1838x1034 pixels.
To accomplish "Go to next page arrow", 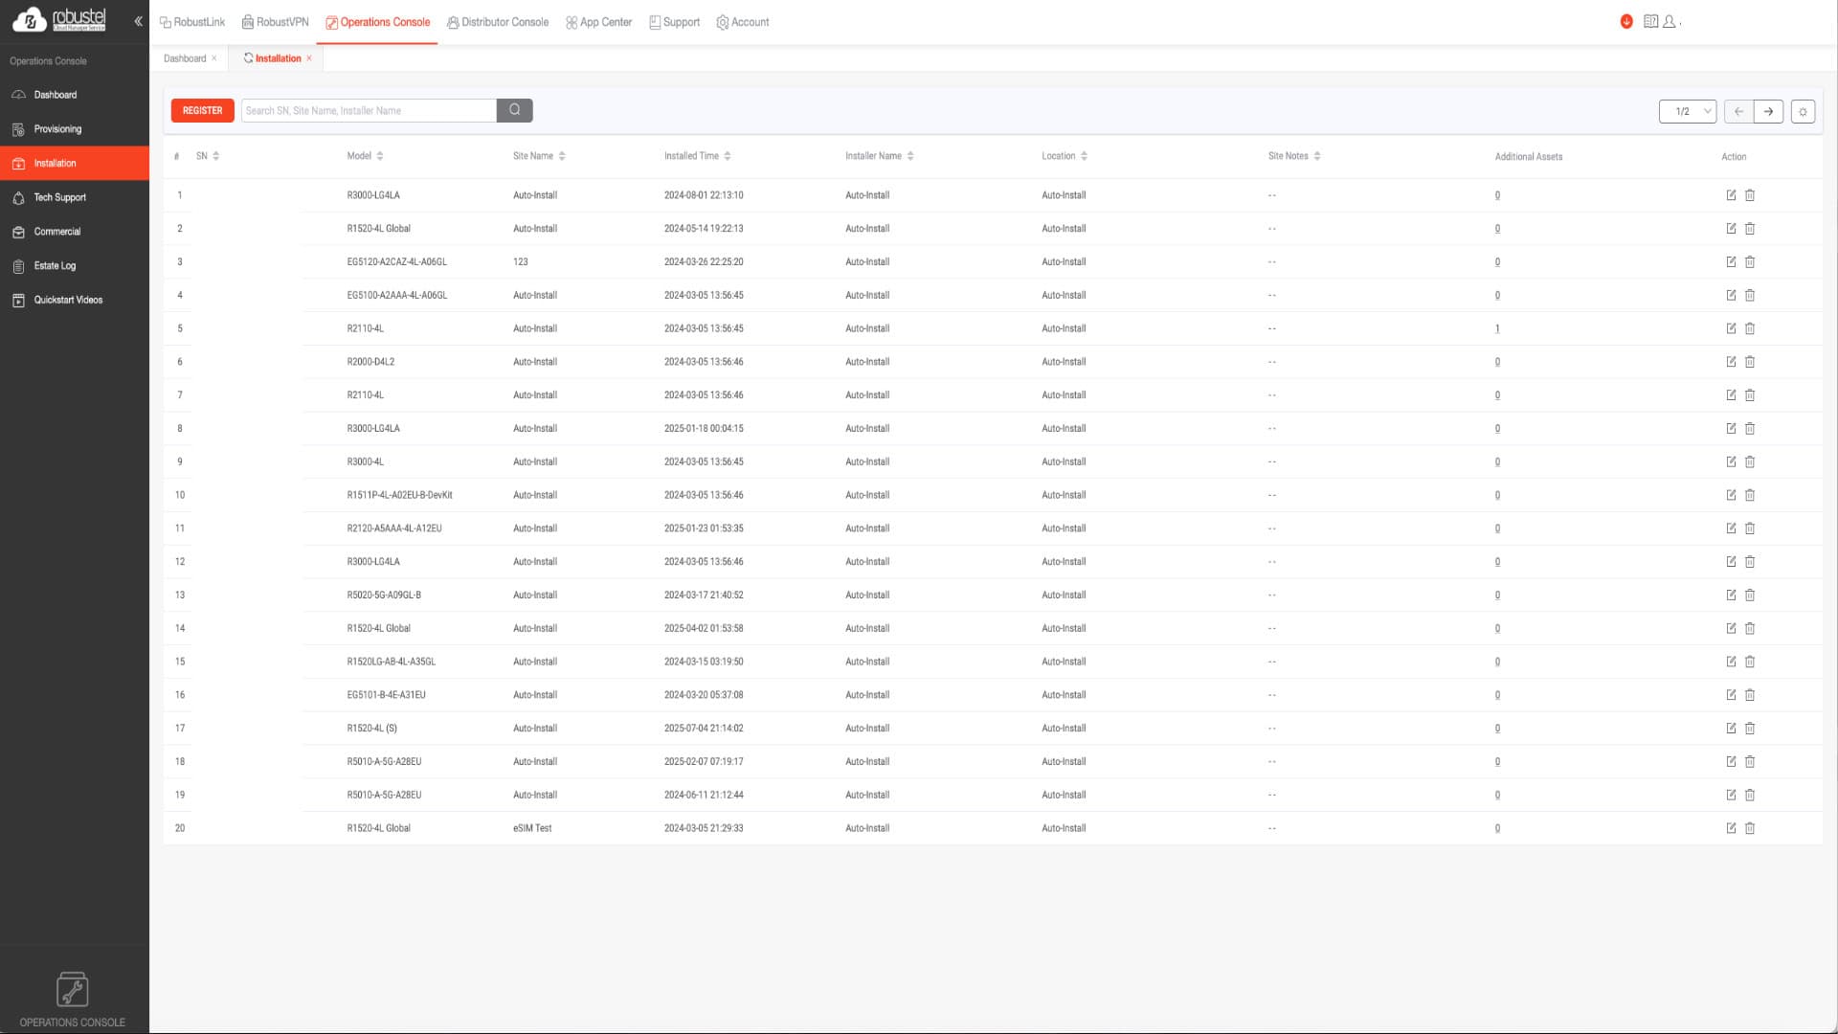I will pyautogui.click(x=1768, y=111).
